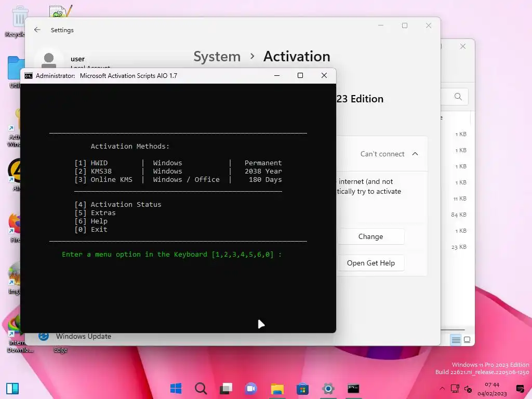Close the Activation Scripts console window

tap(324, 75)
